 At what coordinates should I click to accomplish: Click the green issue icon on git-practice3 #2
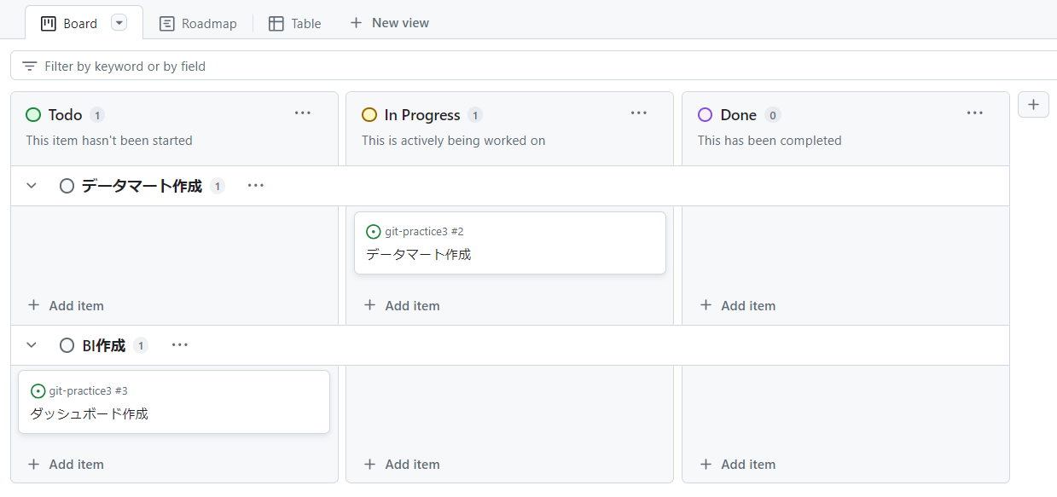(x=374, y=231)
